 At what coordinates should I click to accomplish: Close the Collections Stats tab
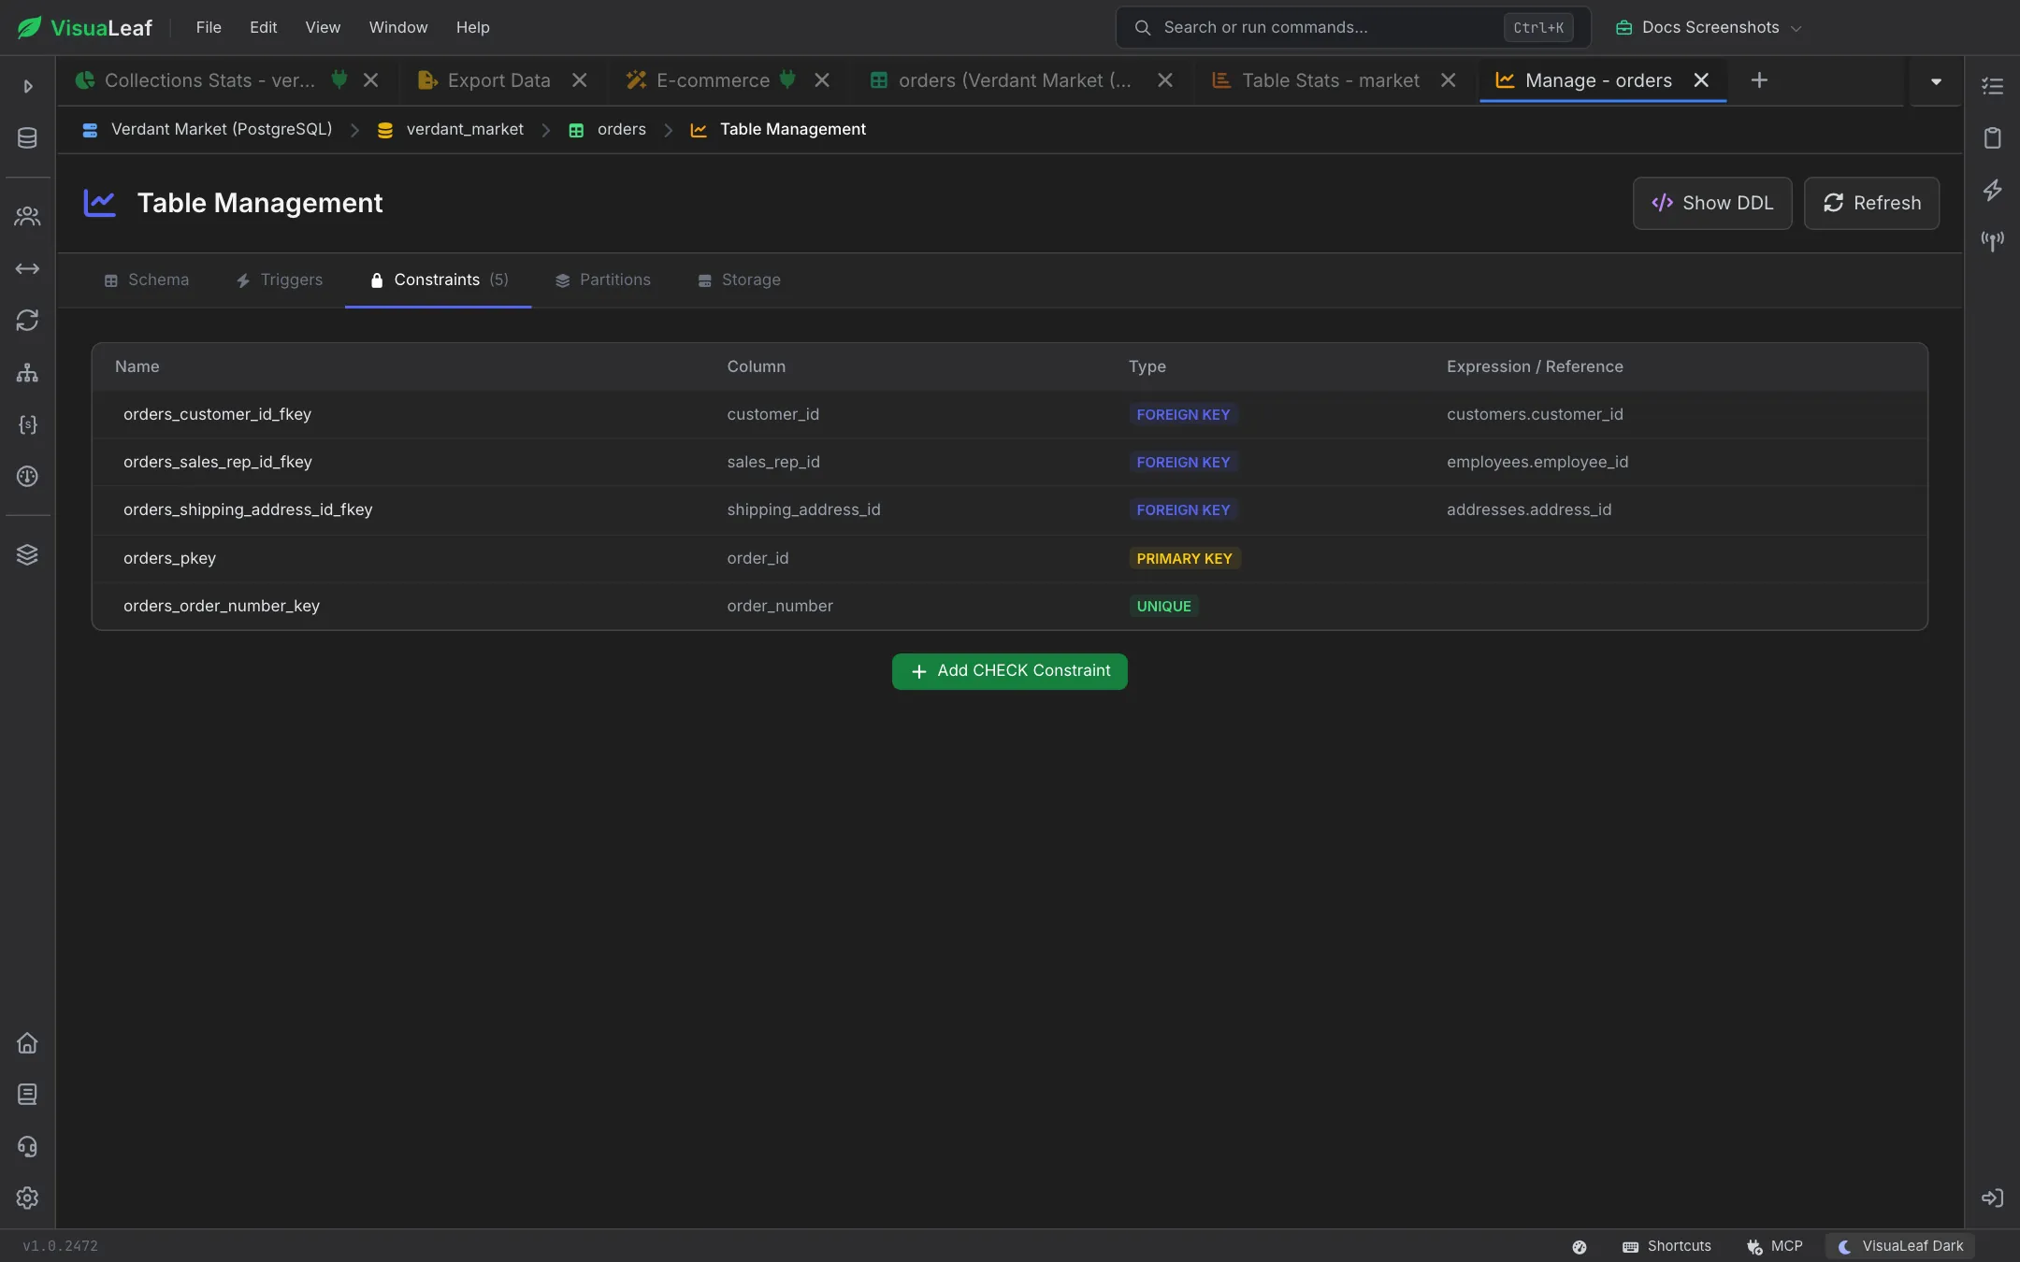pyautogui.click(x=370, y=80)
